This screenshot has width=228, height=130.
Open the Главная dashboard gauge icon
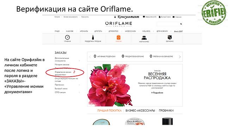pos(67,37)
